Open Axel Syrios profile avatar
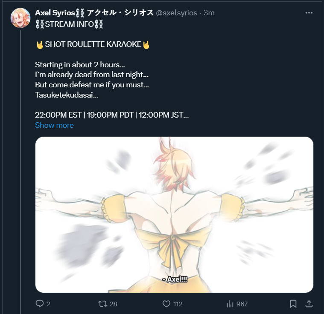 pyautogui.click(x=20, y=18)
